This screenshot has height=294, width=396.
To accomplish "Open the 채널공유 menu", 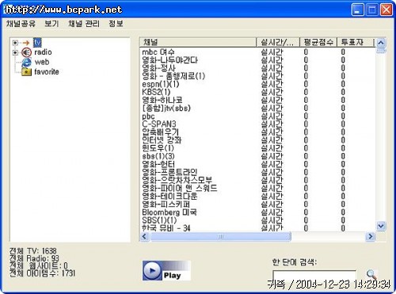I will point(21,24).
